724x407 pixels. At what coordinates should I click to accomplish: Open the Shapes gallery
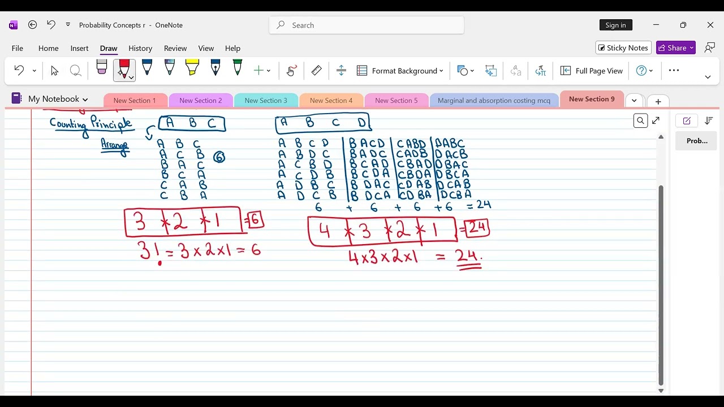[463, 71]
